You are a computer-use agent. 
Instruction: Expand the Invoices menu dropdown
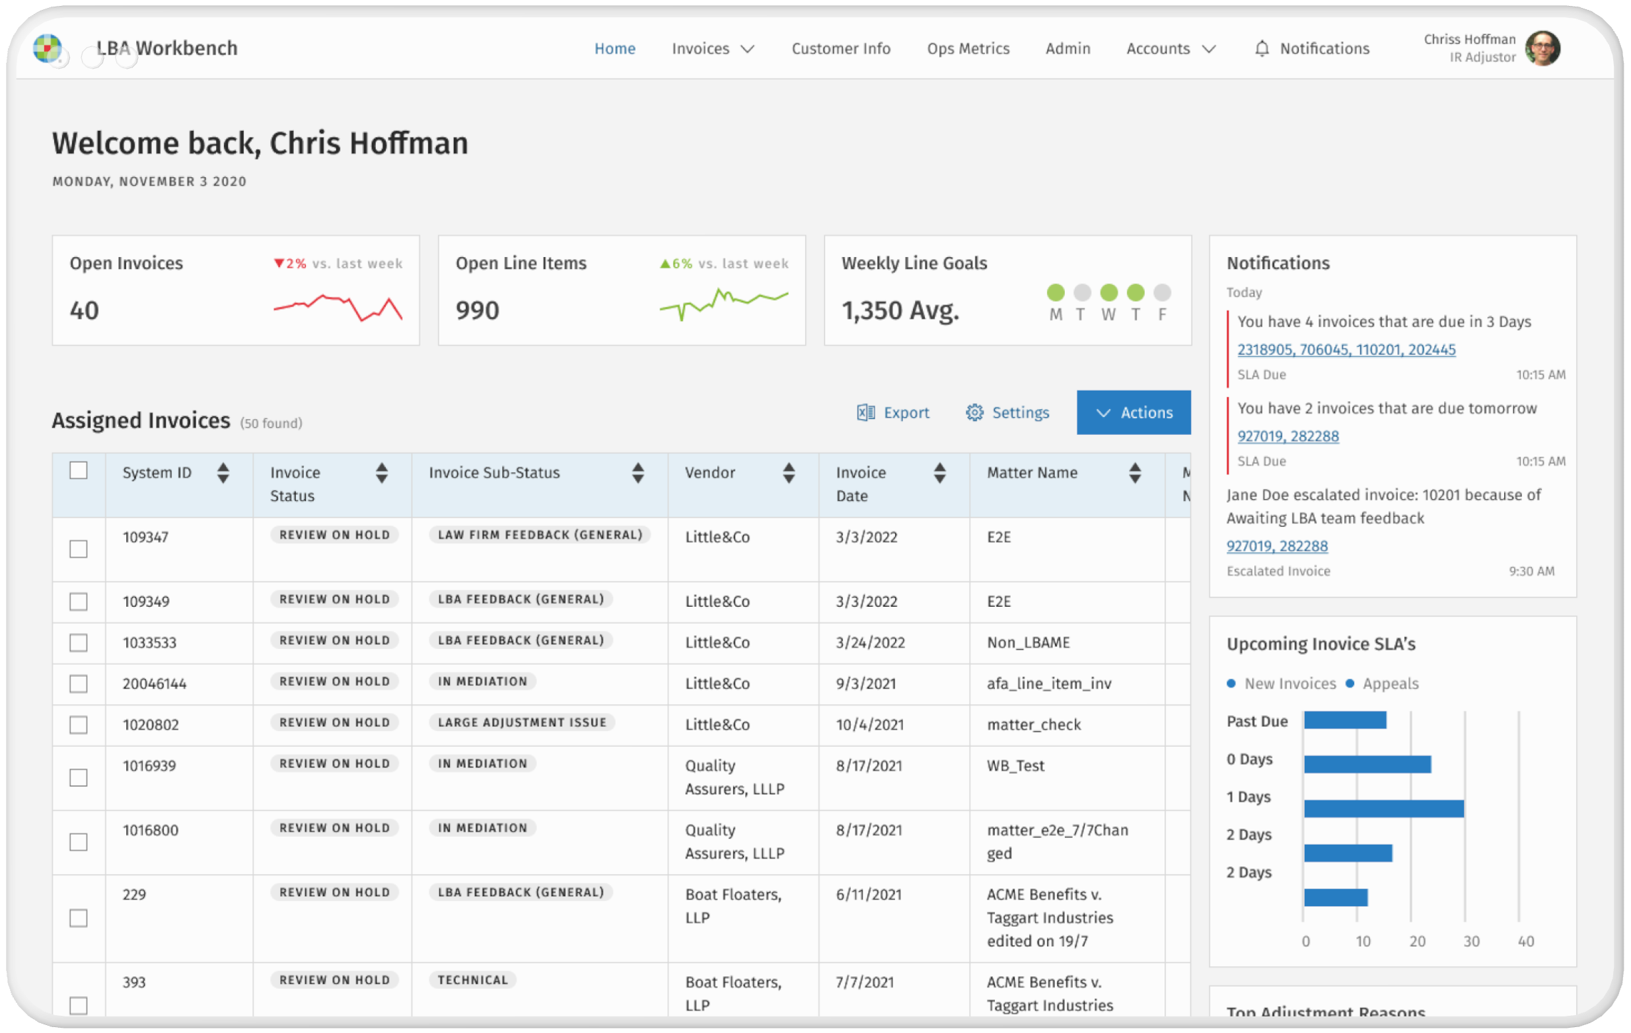713,49
